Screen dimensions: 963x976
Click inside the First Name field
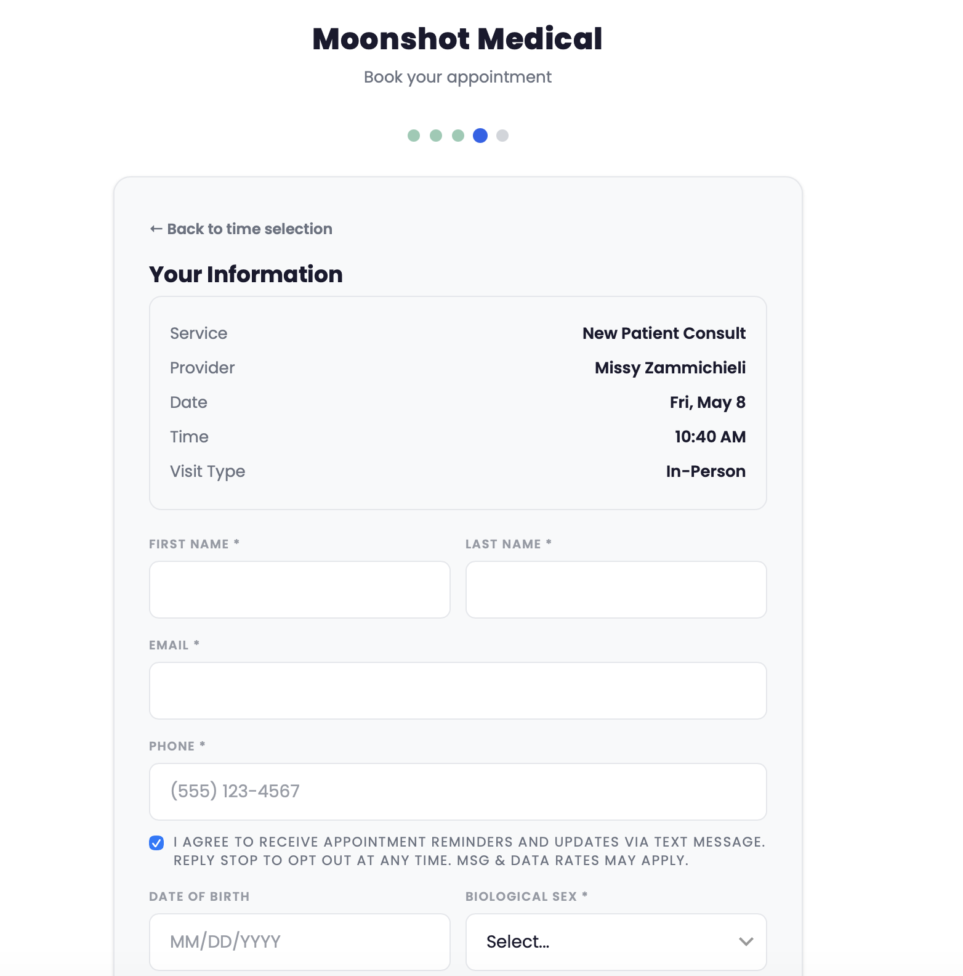click(x=299, y=590)
